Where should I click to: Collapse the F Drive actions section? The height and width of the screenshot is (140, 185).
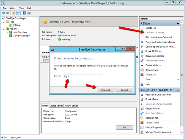point(178,23)
